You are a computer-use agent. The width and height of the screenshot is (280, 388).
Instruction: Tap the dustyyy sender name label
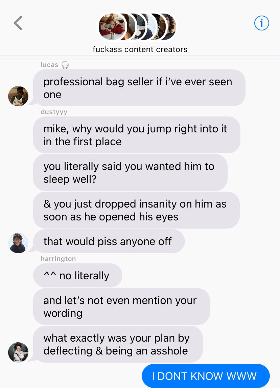click(54, 112)
